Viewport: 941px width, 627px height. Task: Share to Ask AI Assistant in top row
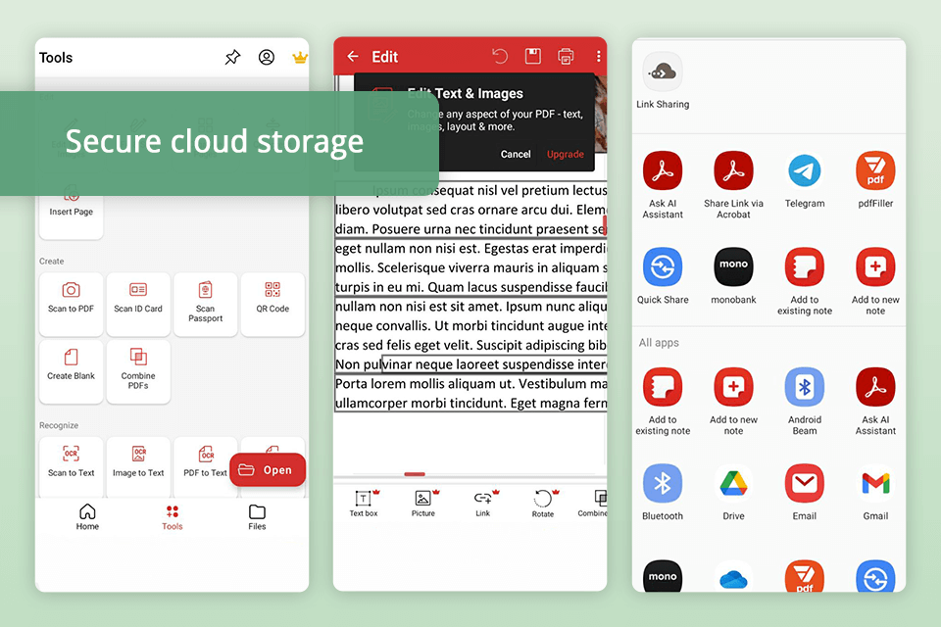click(663, 184)
